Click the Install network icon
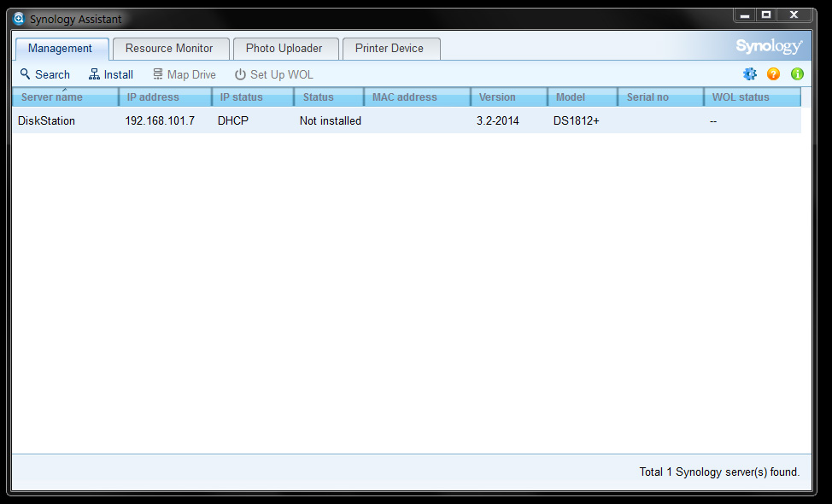Viewport: 832px width, 504px height. point(94,73)
